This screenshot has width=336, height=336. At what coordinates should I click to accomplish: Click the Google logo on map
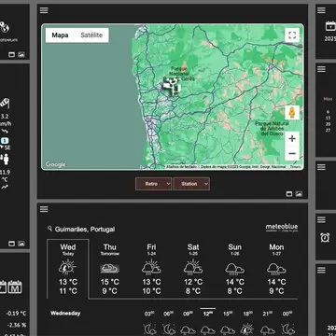coord(55,164)
